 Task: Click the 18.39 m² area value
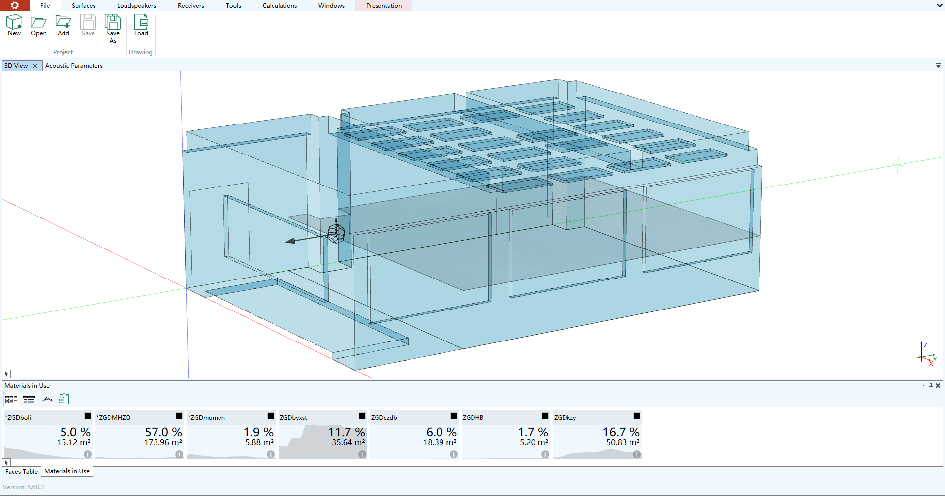coord(440,442)
